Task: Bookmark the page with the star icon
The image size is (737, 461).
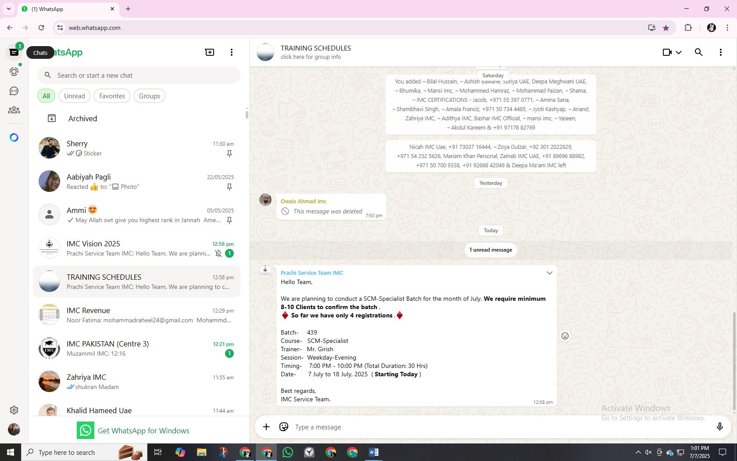Action: (x=666, y=28)
